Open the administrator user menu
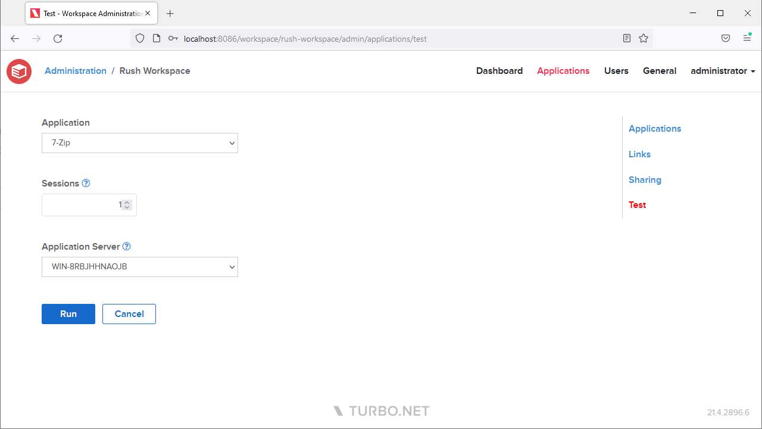Image resolution: width=762 pixels, height=429 pixels. pos(723,71)
